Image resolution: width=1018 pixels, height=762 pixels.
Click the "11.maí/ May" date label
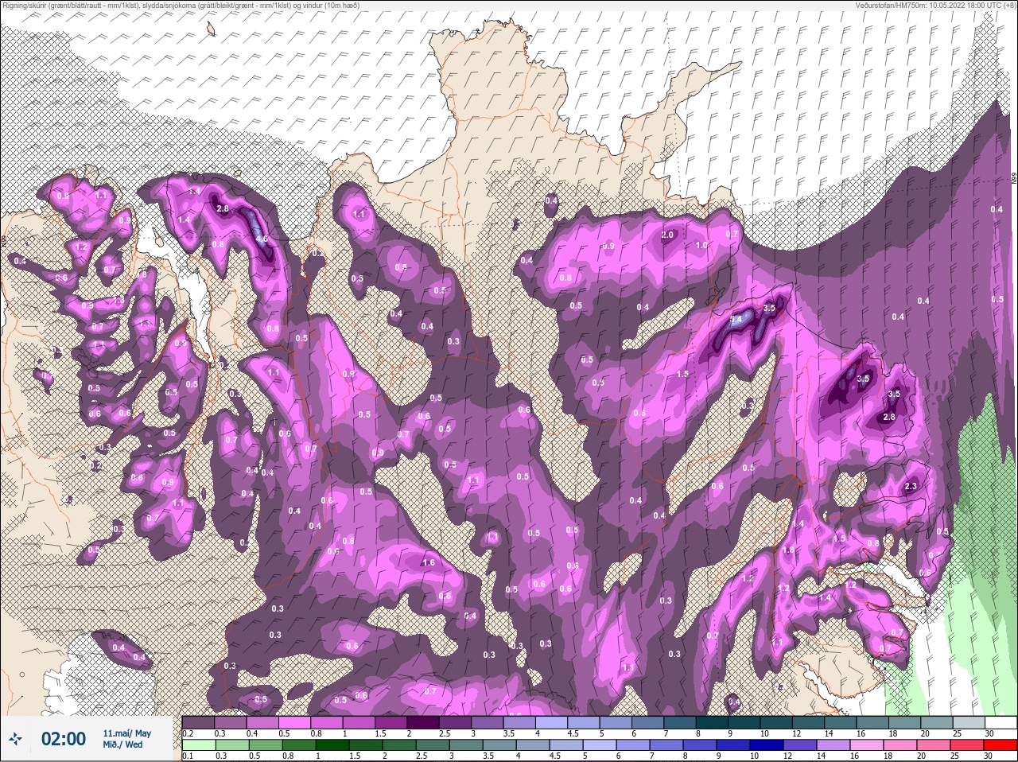tap(126, 733)
